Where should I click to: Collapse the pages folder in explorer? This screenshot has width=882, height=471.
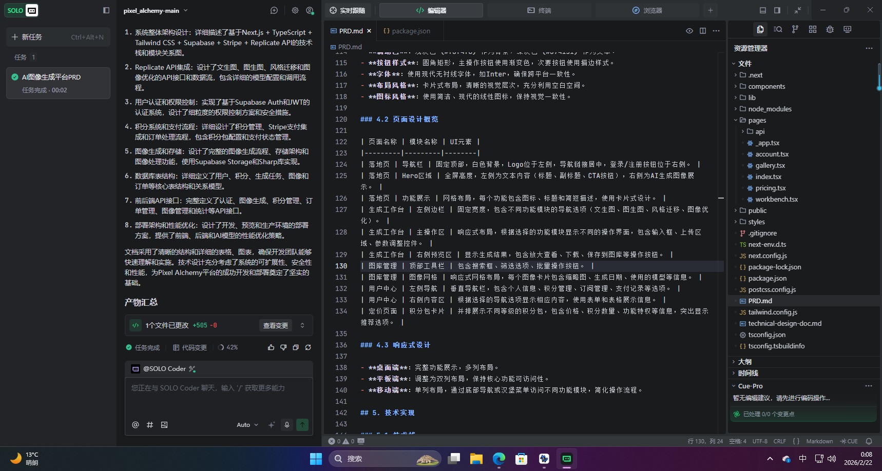point(736,120)
